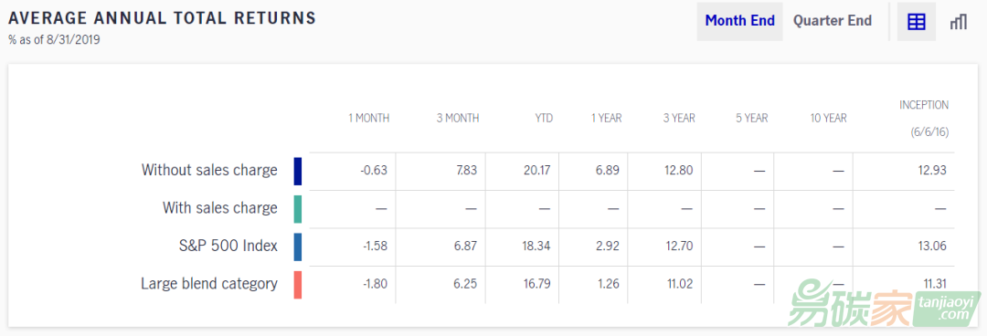Click the 1 MONTH column header
Image resolution: width=987 pixels, height=336 pixels.
[x=369, y=119]
